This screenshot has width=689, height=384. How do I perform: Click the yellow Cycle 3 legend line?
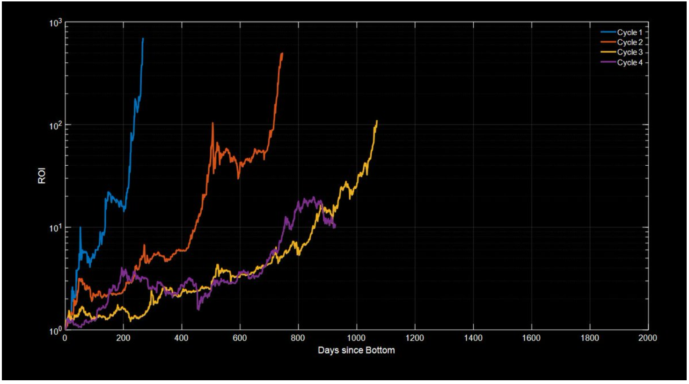pyautogui.click(x=608, y=52)
